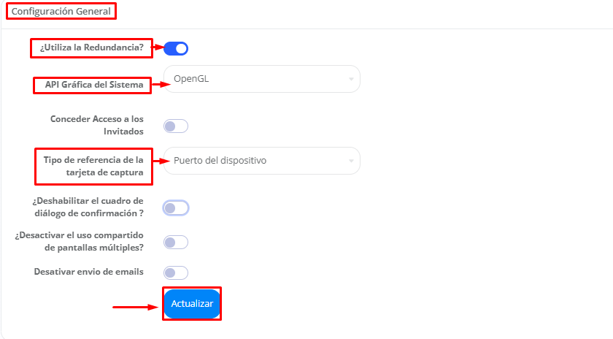The width and height of the screenshot is (613, 339).
Task: Enable Desativar envio de emails switch
Action: pos(176,273)
